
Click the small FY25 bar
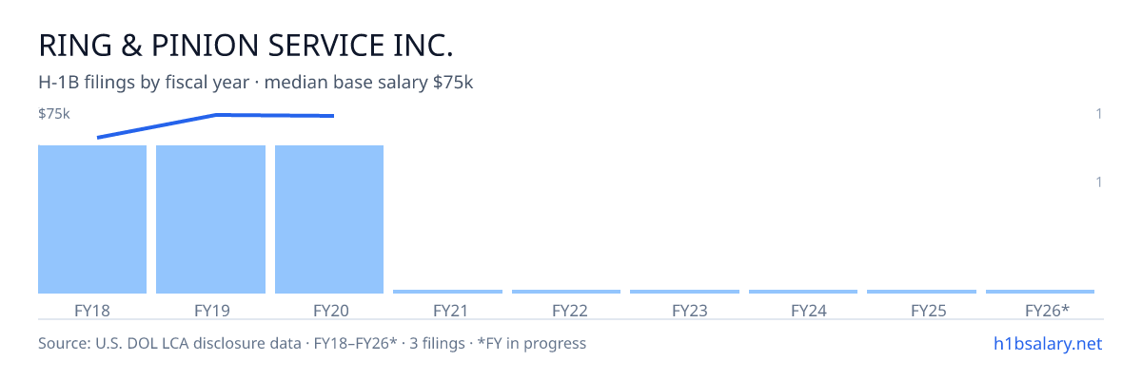coord(921,292)
